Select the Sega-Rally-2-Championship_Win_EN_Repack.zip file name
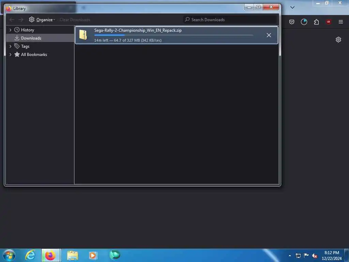This screenshot has height=262, width=349. [x=138, y=30]
